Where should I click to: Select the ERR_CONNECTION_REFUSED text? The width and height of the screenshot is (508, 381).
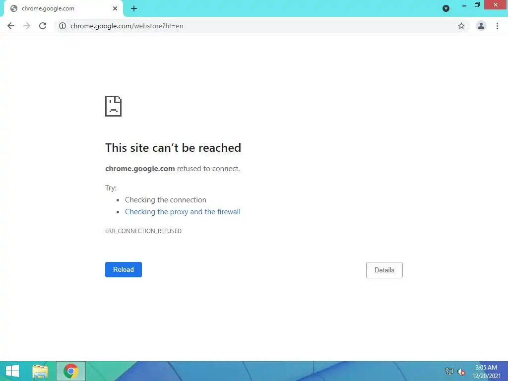click(143, 231)
